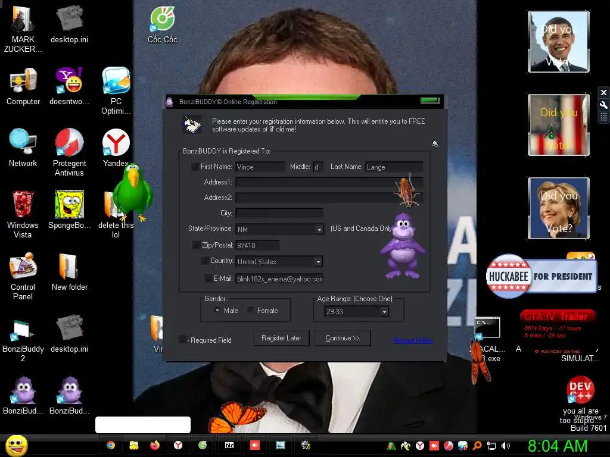Open the doesntwo... Yahoo Messenger icon
Image resolution: width=610 pixels, height=457 pixels.
pyautogui.click(x=69, y=86)
